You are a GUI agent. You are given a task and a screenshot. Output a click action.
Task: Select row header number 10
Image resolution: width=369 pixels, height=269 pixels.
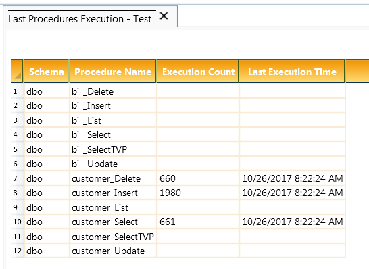(x=17, y=222)
